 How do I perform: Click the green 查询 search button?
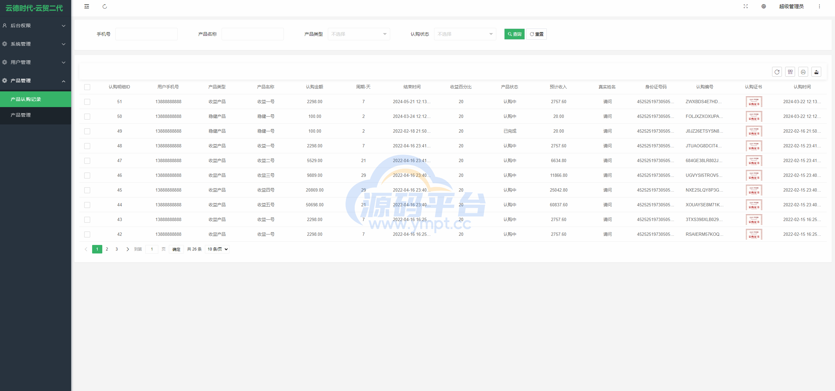point(514,34)
